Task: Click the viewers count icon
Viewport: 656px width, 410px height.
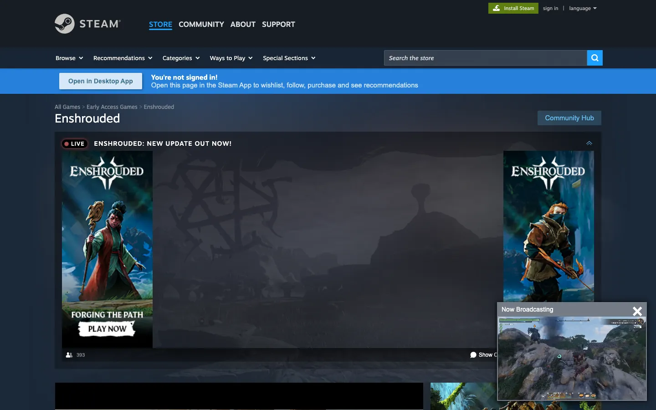Action: click(69, 355)
